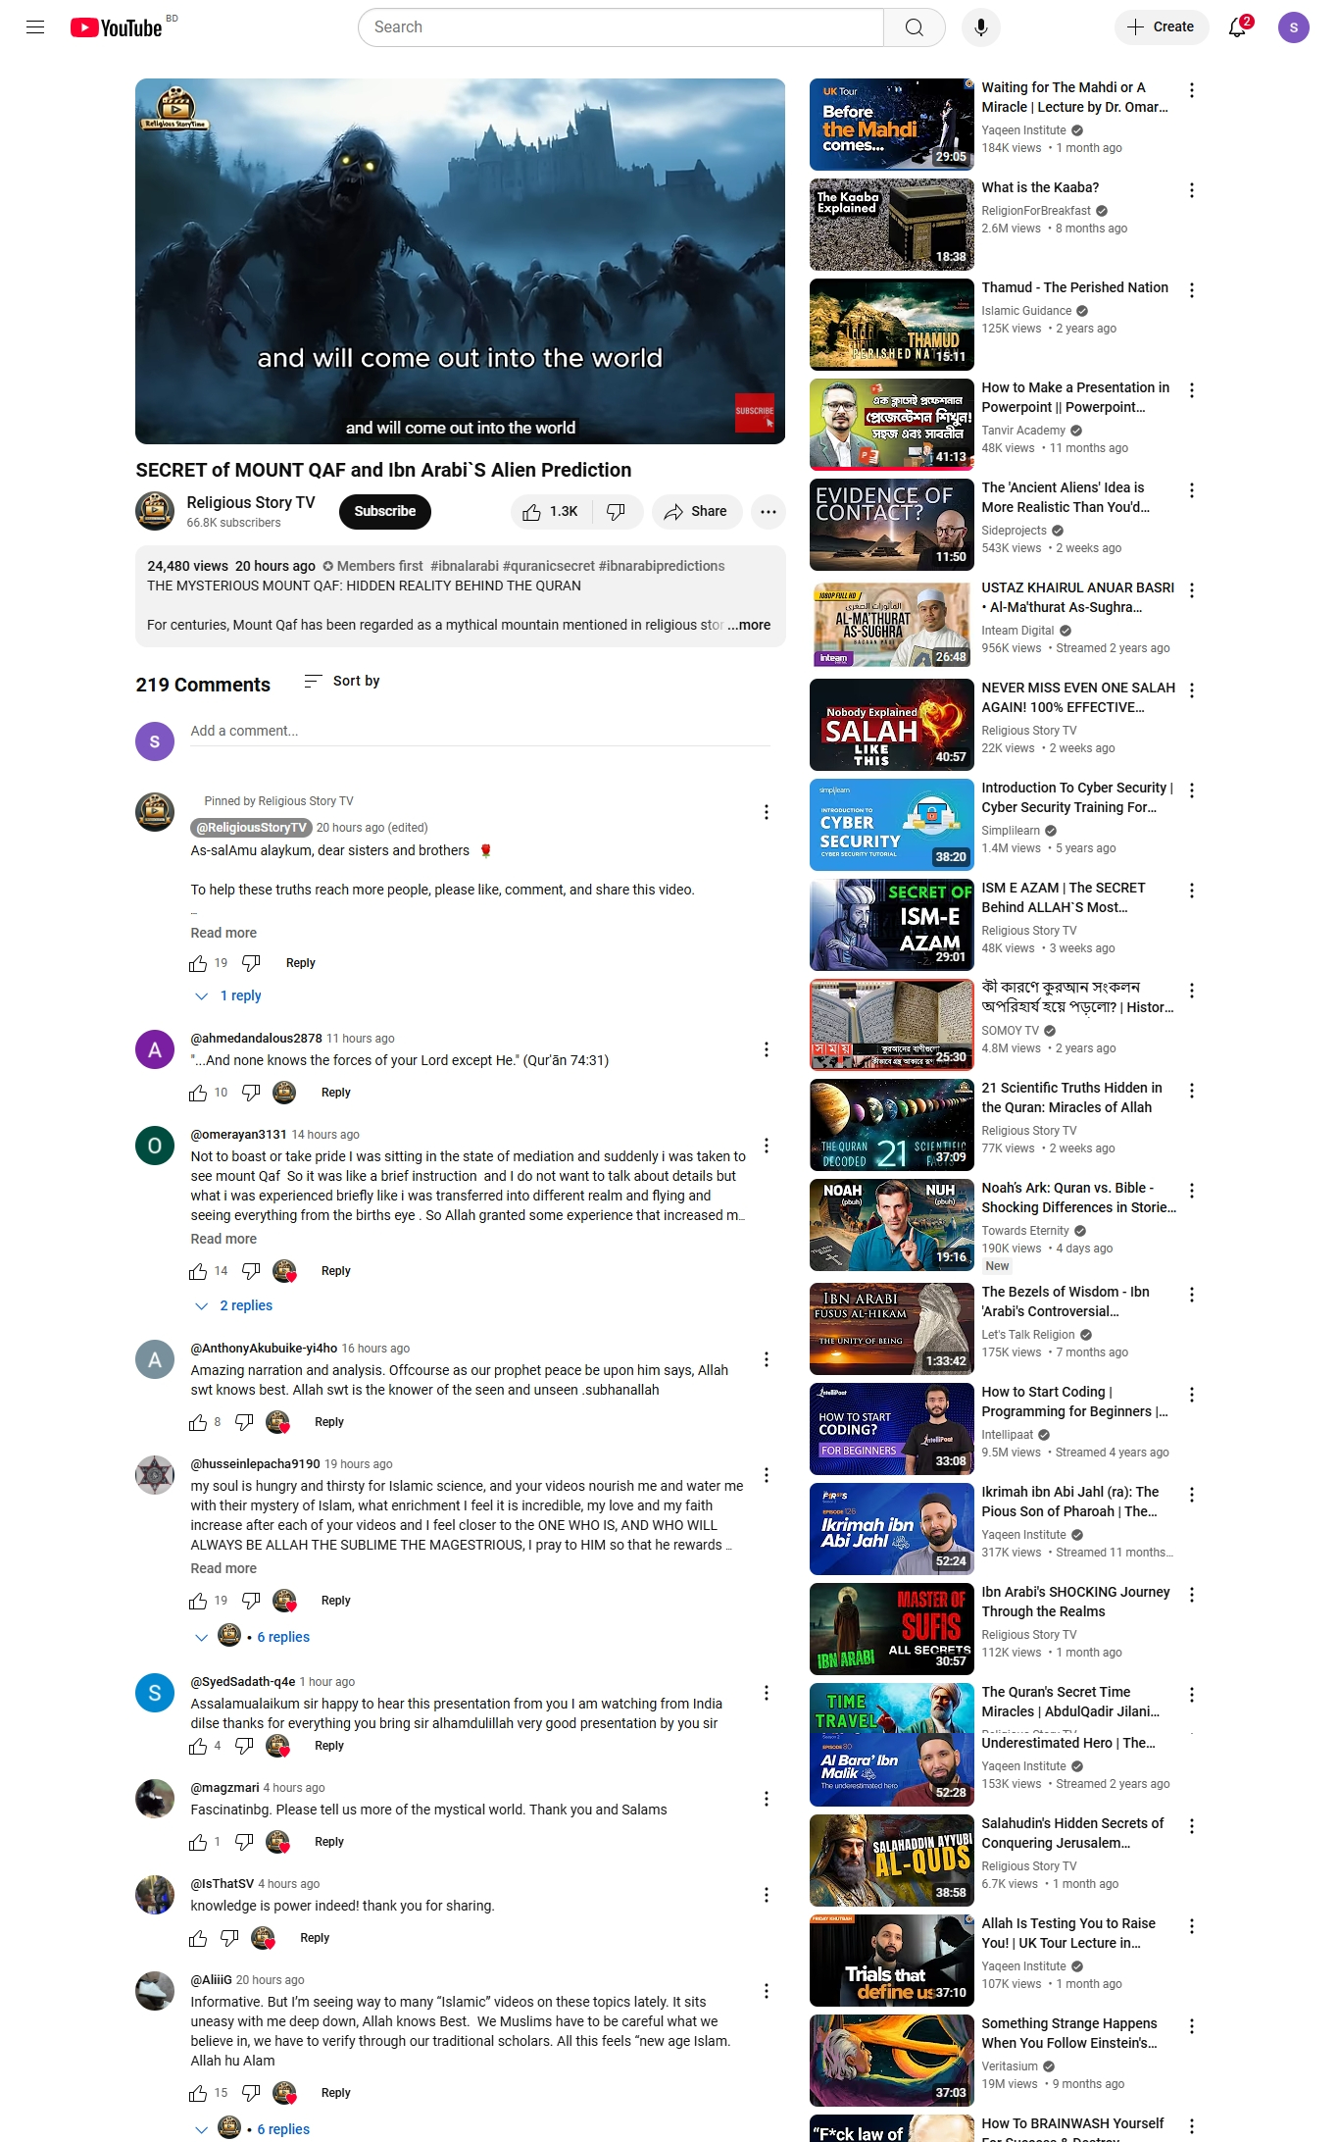The height and width of the screenshot is (2142, 1339).
Task: Like the video with thumbs up
Action: coord(551,512)
